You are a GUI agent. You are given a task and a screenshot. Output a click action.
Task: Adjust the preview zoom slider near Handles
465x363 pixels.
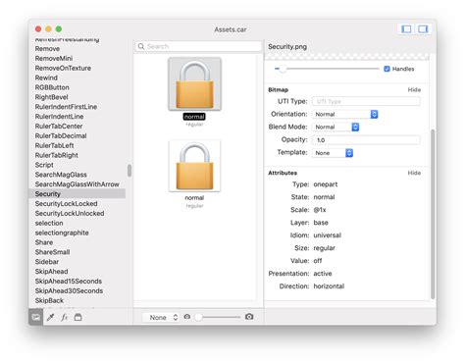point(327,69)
